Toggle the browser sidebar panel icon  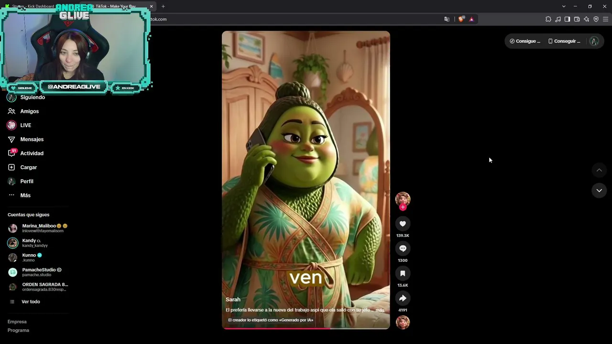pyautogui.click(x=567, y=19)
